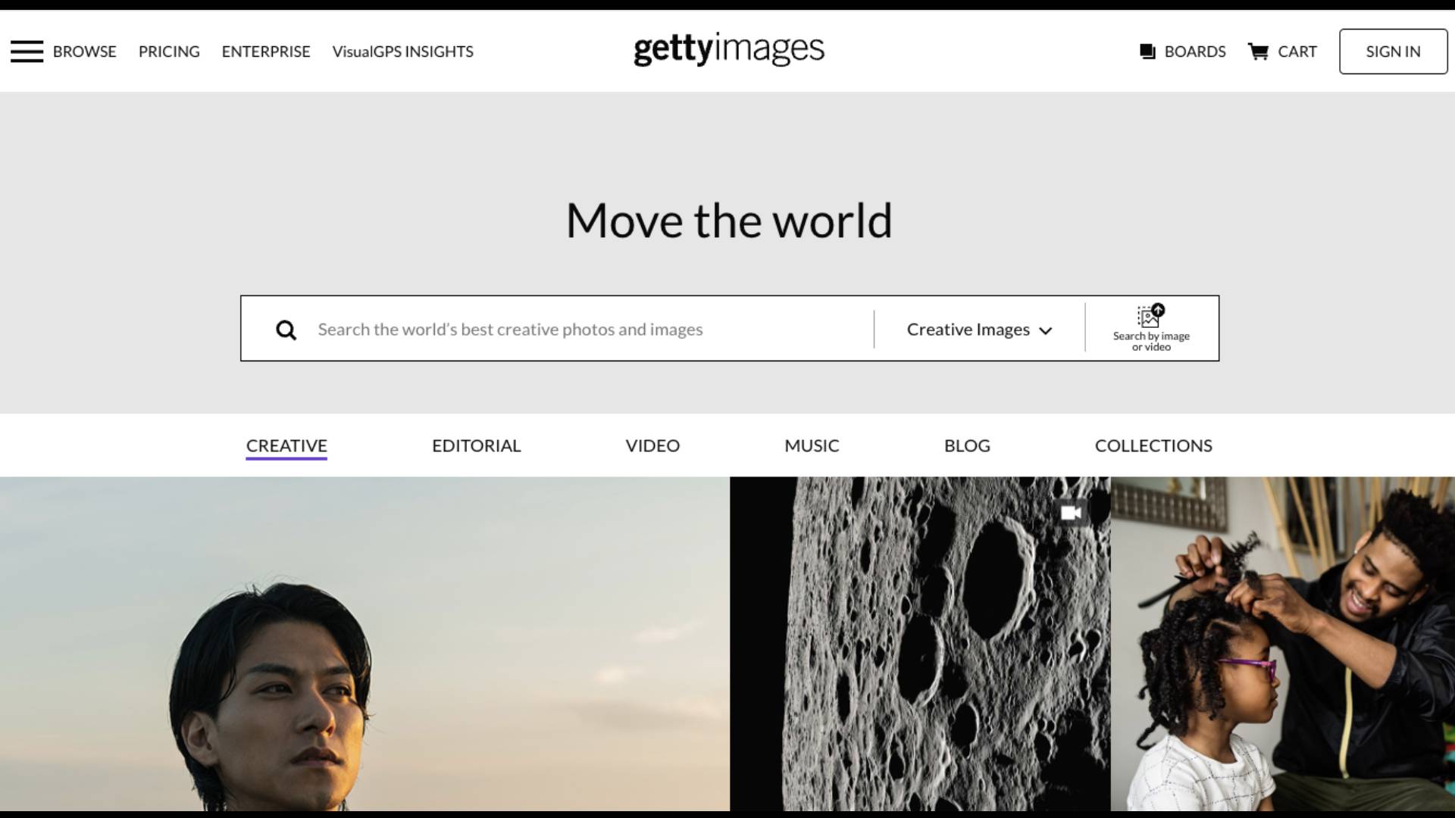This screenshot has width=1455, height=818.
Task: Open the BROWSE menu
Action: click(x=84, y=52)
